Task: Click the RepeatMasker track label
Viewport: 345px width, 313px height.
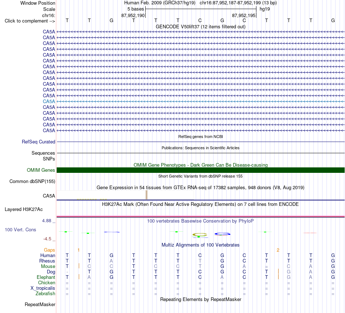Action: 40,305
